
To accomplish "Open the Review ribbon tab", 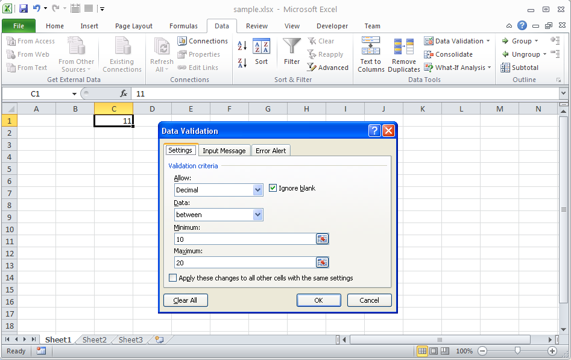I will pyautogui.click(x=257, y=26).
